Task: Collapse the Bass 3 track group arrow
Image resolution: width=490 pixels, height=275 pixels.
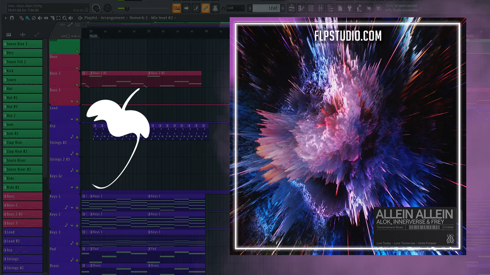Action: click(x=72, y=102)
